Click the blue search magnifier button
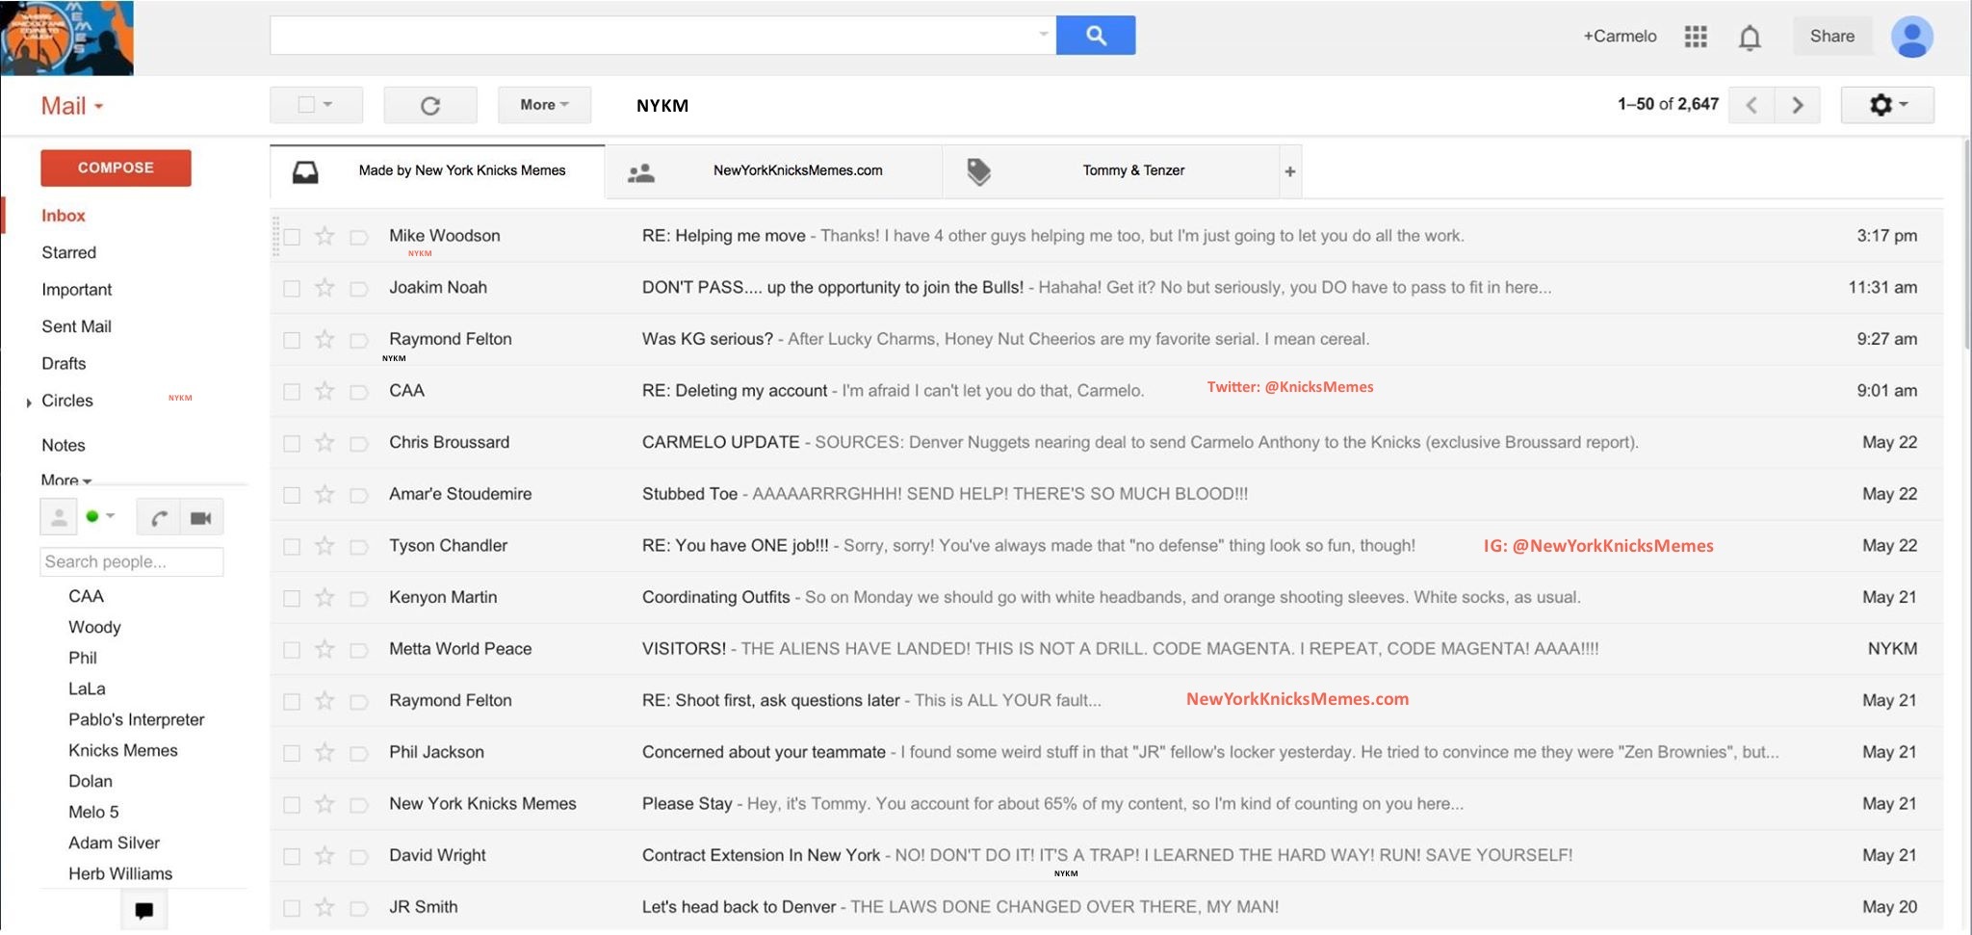This screenshot has height=935, width=1972. [1095, 36]
